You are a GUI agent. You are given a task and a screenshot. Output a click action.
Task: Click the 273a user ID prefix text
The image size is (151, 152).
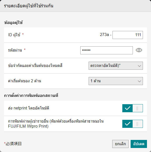[104, 35]
